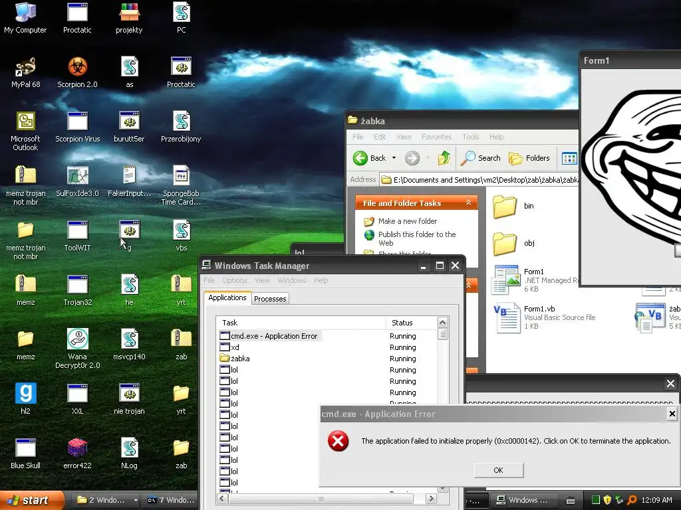
Task: Open the bin folder in żabka window
Action: click(514, 207)
